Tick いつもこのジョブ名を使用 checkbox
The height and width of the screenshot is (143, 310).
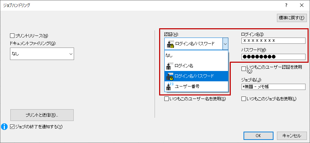click(244, 99)
